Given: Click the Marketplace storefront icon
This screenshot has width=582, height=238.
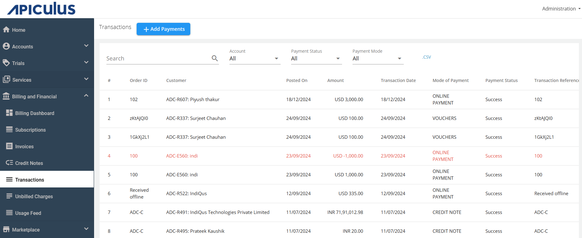Looking at the screenshot, I should (x=6, y=229).
